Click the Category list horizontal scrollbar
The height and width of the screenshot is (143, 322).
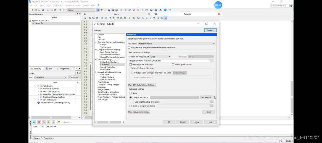[109, 122]
